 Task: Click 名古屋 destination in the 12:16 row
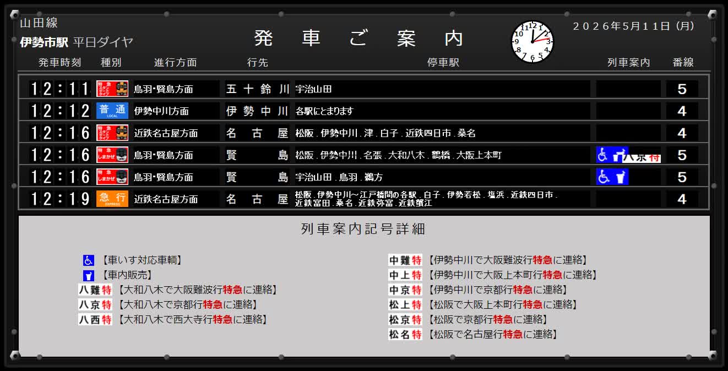click(257, 133)
